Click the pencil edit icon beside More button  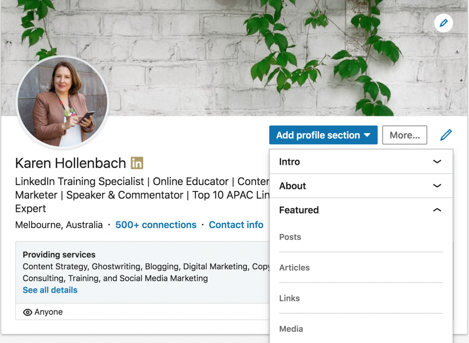pos(446,135)
